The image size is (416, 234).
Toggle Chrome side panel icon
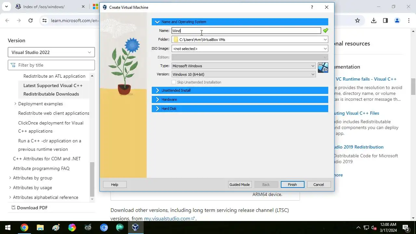[385, 20]
